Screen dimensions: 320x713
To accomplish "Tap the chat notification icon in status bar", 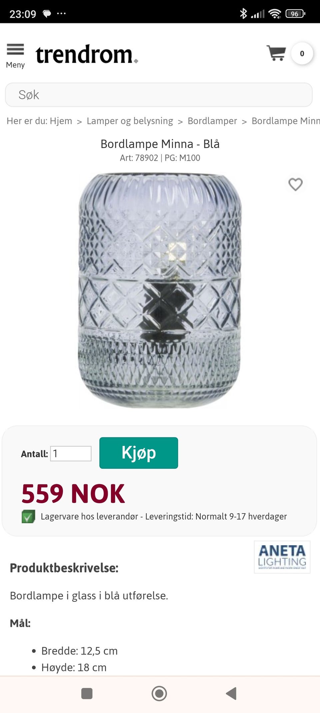I will 47,14.
